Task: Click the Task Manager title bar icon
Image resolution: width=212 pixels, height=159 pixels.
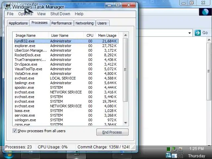Action: tap(8, 6)
